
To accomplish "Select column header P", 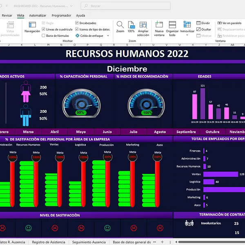I will coord(88,45).
